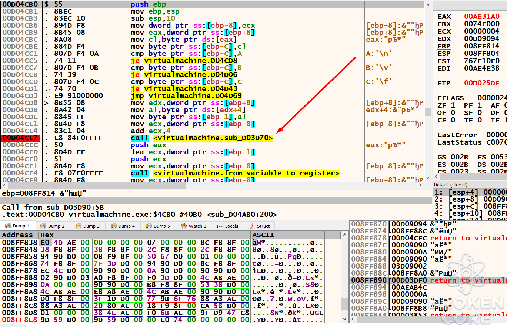This screenshot has height=327, width=507.
Task: Click the je virtualmachine.D04CD8 instruction
Action: click(x=184, y=61)
